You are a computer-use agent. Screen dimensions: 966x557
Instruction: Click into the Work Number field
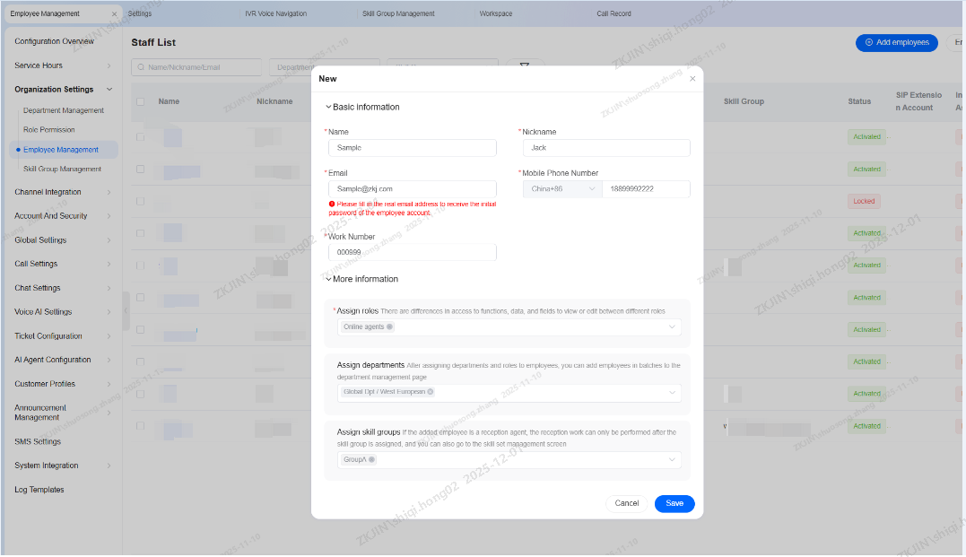click(412, 253)
